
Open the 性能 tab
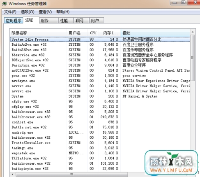(66, 21)
